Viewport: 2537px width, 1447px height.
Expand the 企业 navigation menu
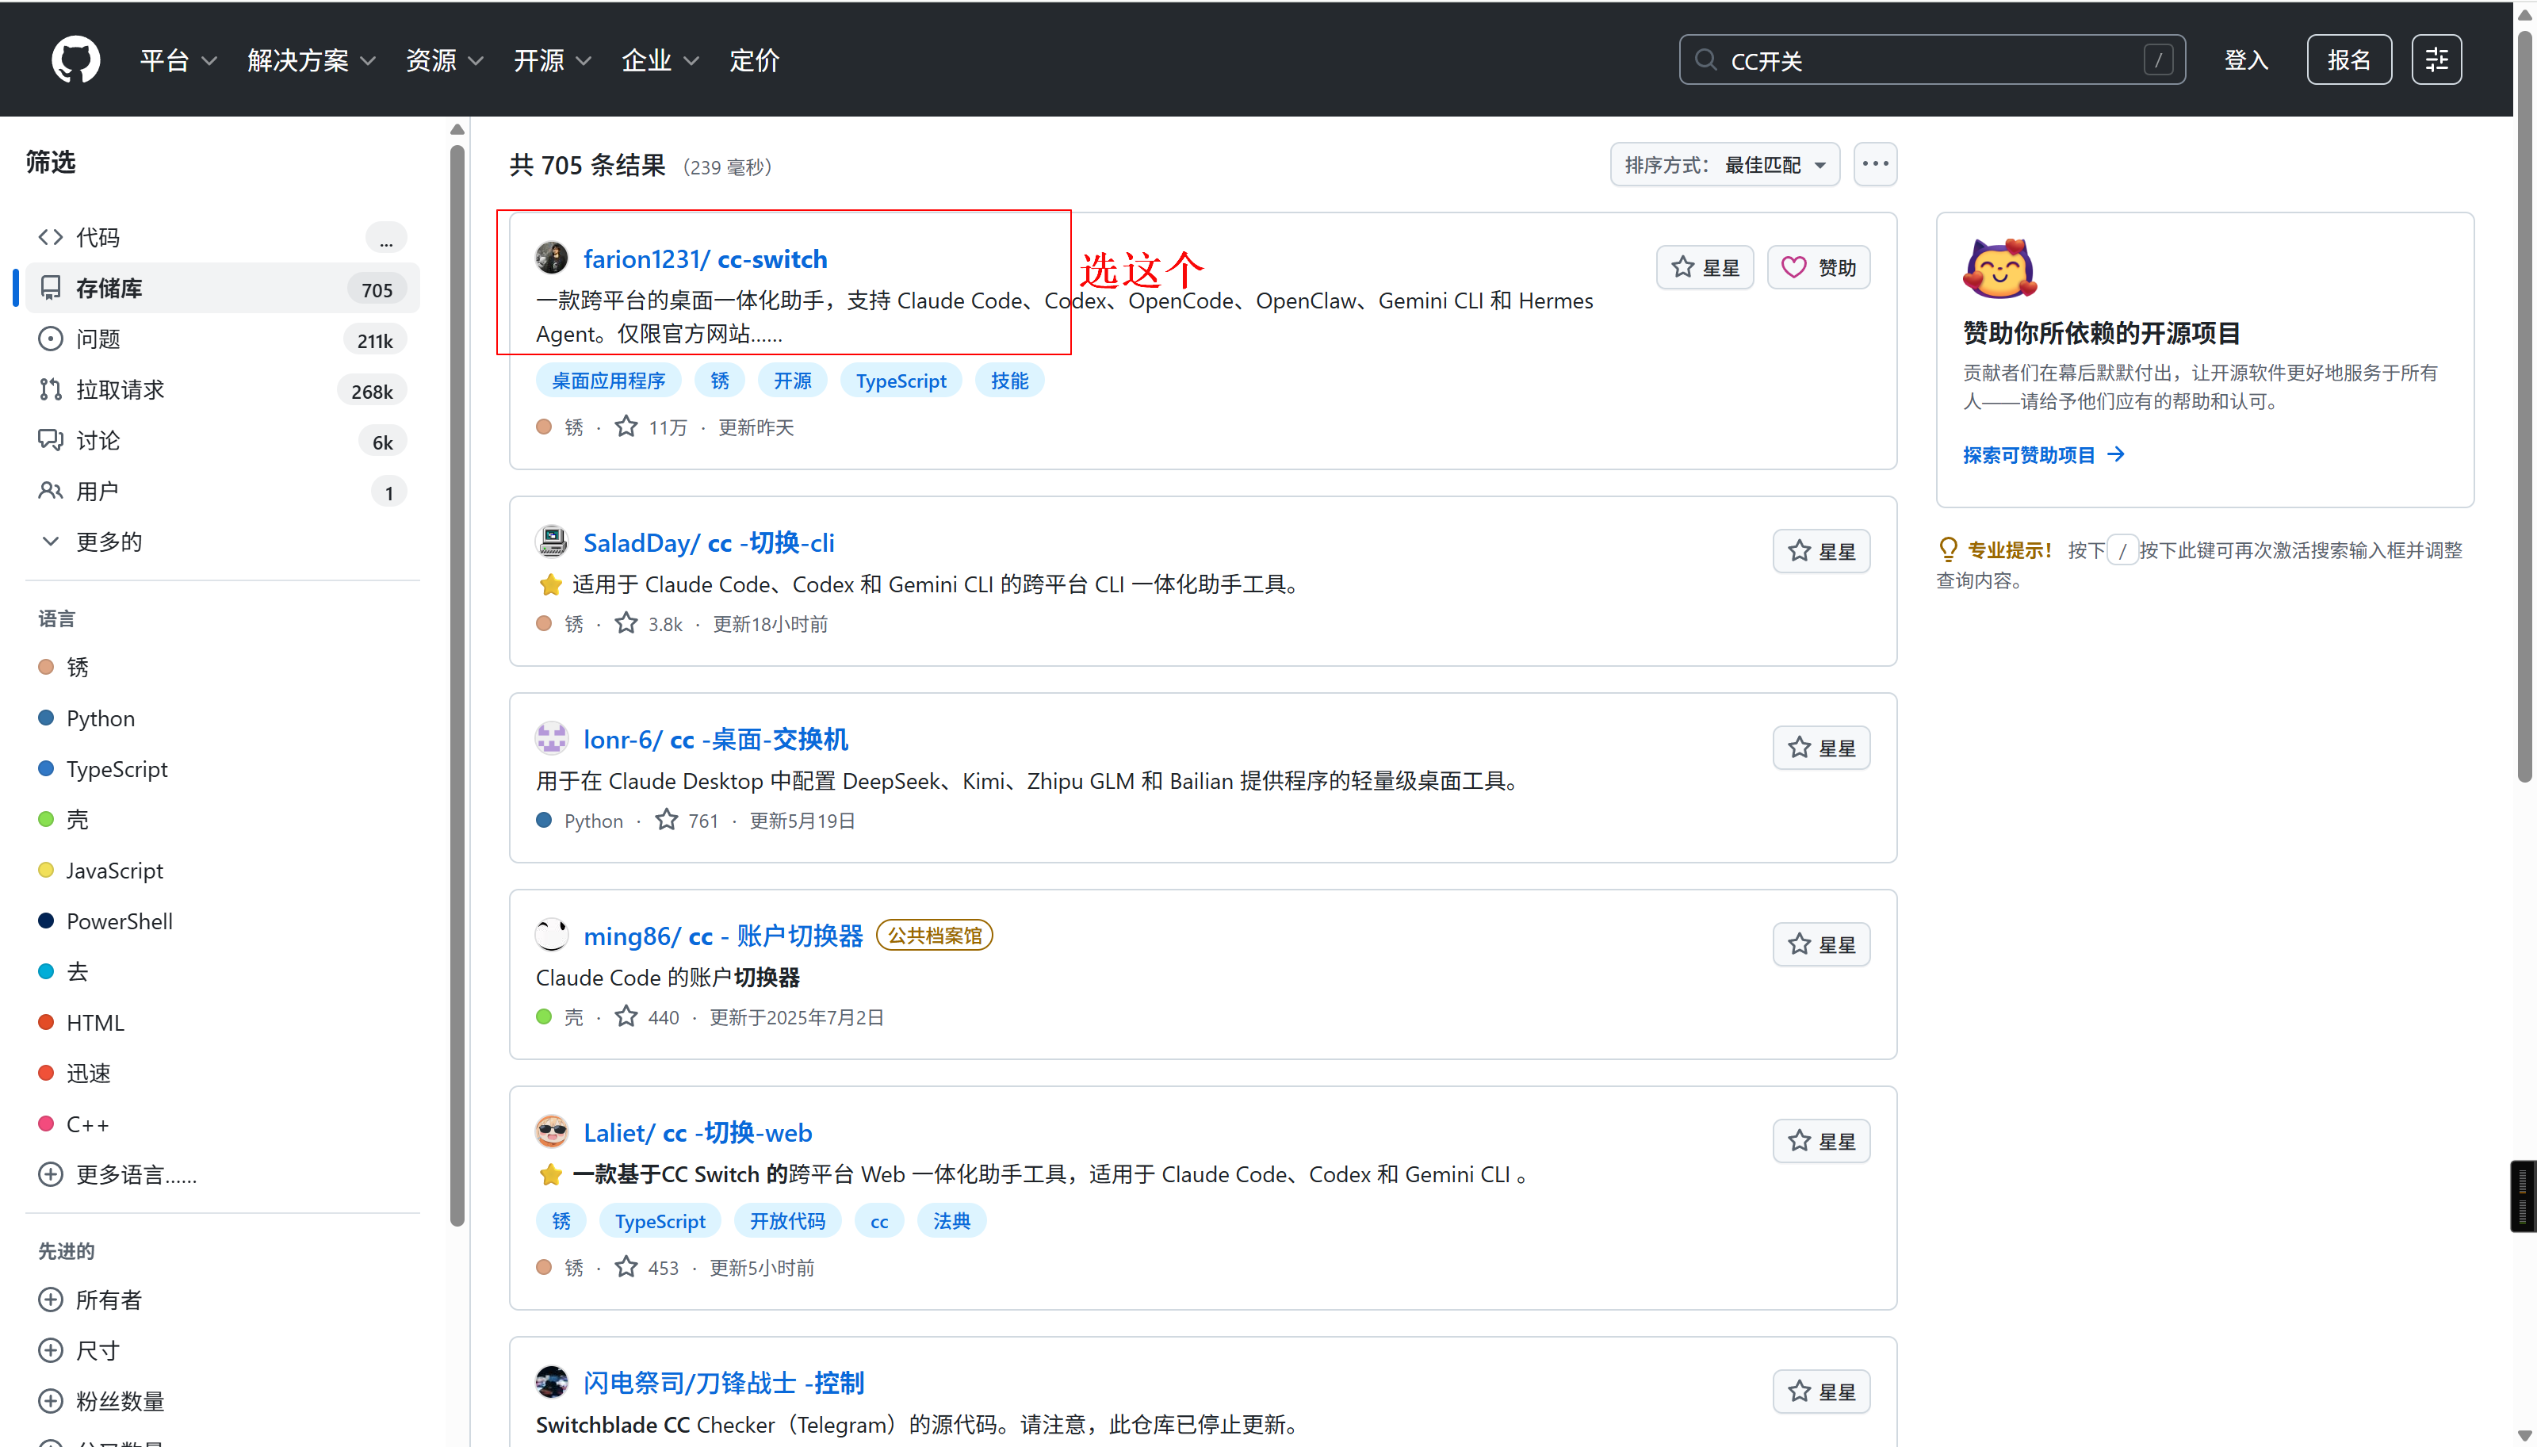click(x=660, y=60)
